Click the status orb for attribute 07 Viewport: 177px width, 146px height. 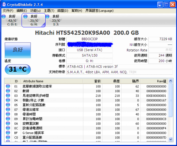point(8,109)
